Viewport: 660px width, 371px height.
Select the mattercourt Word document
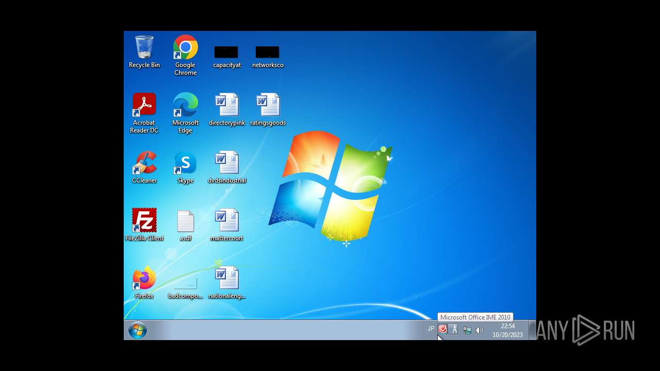coord(227,225)
